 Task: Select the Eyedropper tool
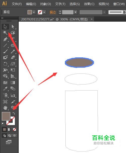click(5, 89)
